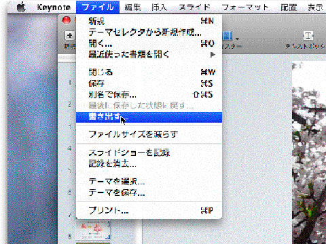Open the Apple menu
Viewport: 326px width, 244px height.
click(22, 7)
